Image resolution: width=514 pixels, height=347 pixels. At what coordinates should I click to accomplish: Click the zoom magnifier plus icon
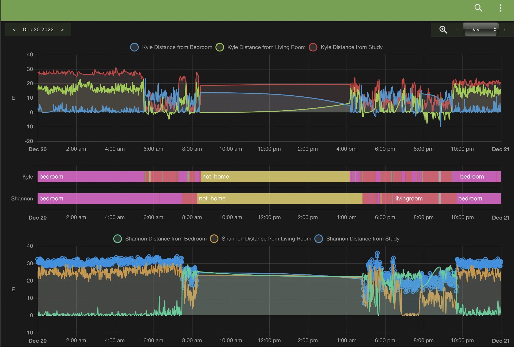click(443, 29)
